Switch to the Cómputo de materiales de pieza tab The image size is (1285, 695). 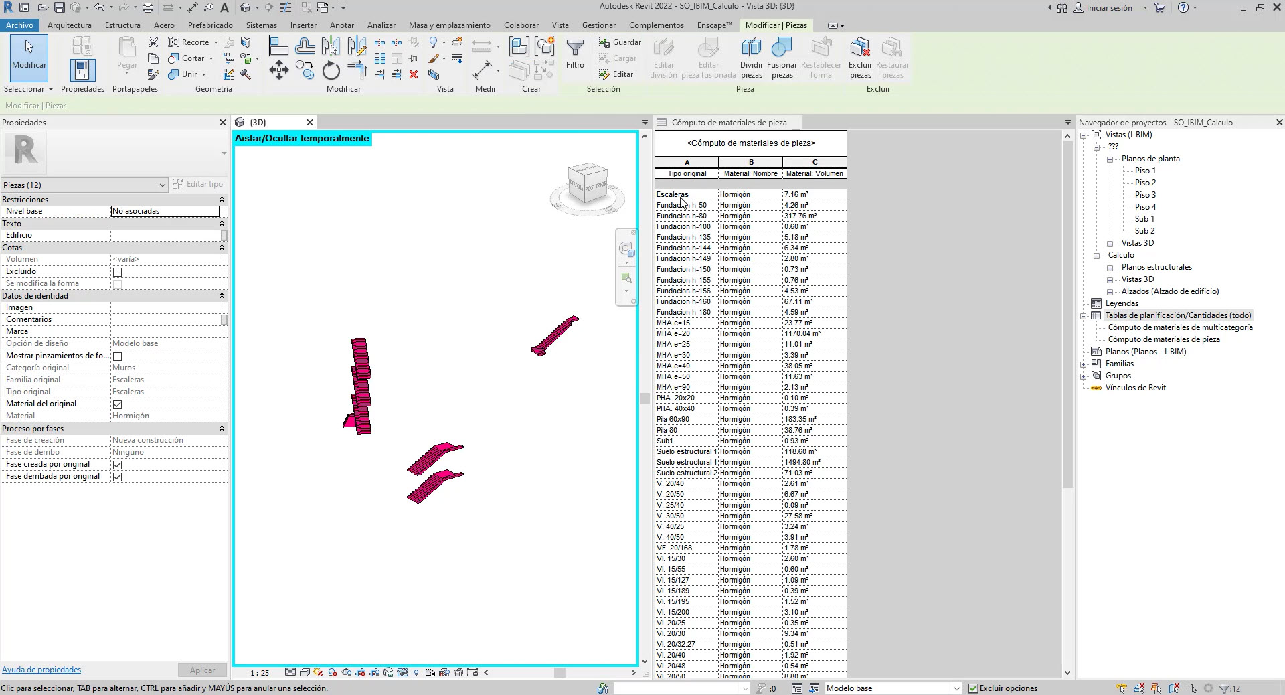[728, 123]
